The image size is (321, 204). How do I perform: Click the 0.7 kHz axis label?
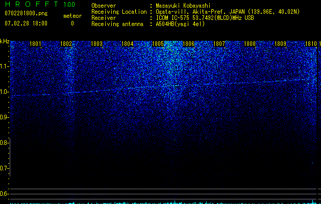coord(4,168)
